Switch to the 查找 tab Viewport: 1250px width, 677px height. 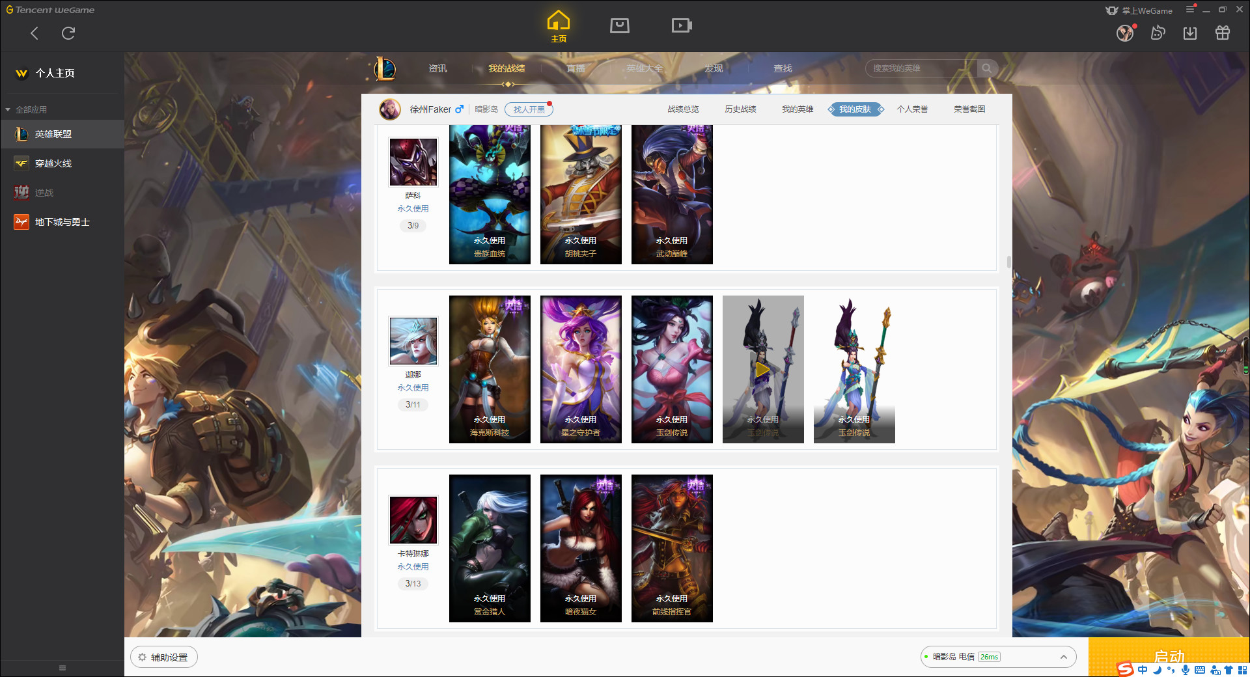pyautogui.click(x=783, y=68)
